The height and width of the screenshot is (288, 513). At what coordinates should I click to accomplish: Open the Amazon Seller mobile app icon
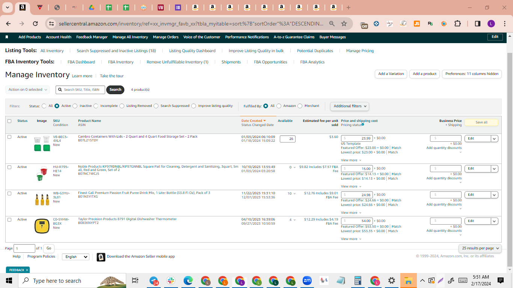click(101, 257)
